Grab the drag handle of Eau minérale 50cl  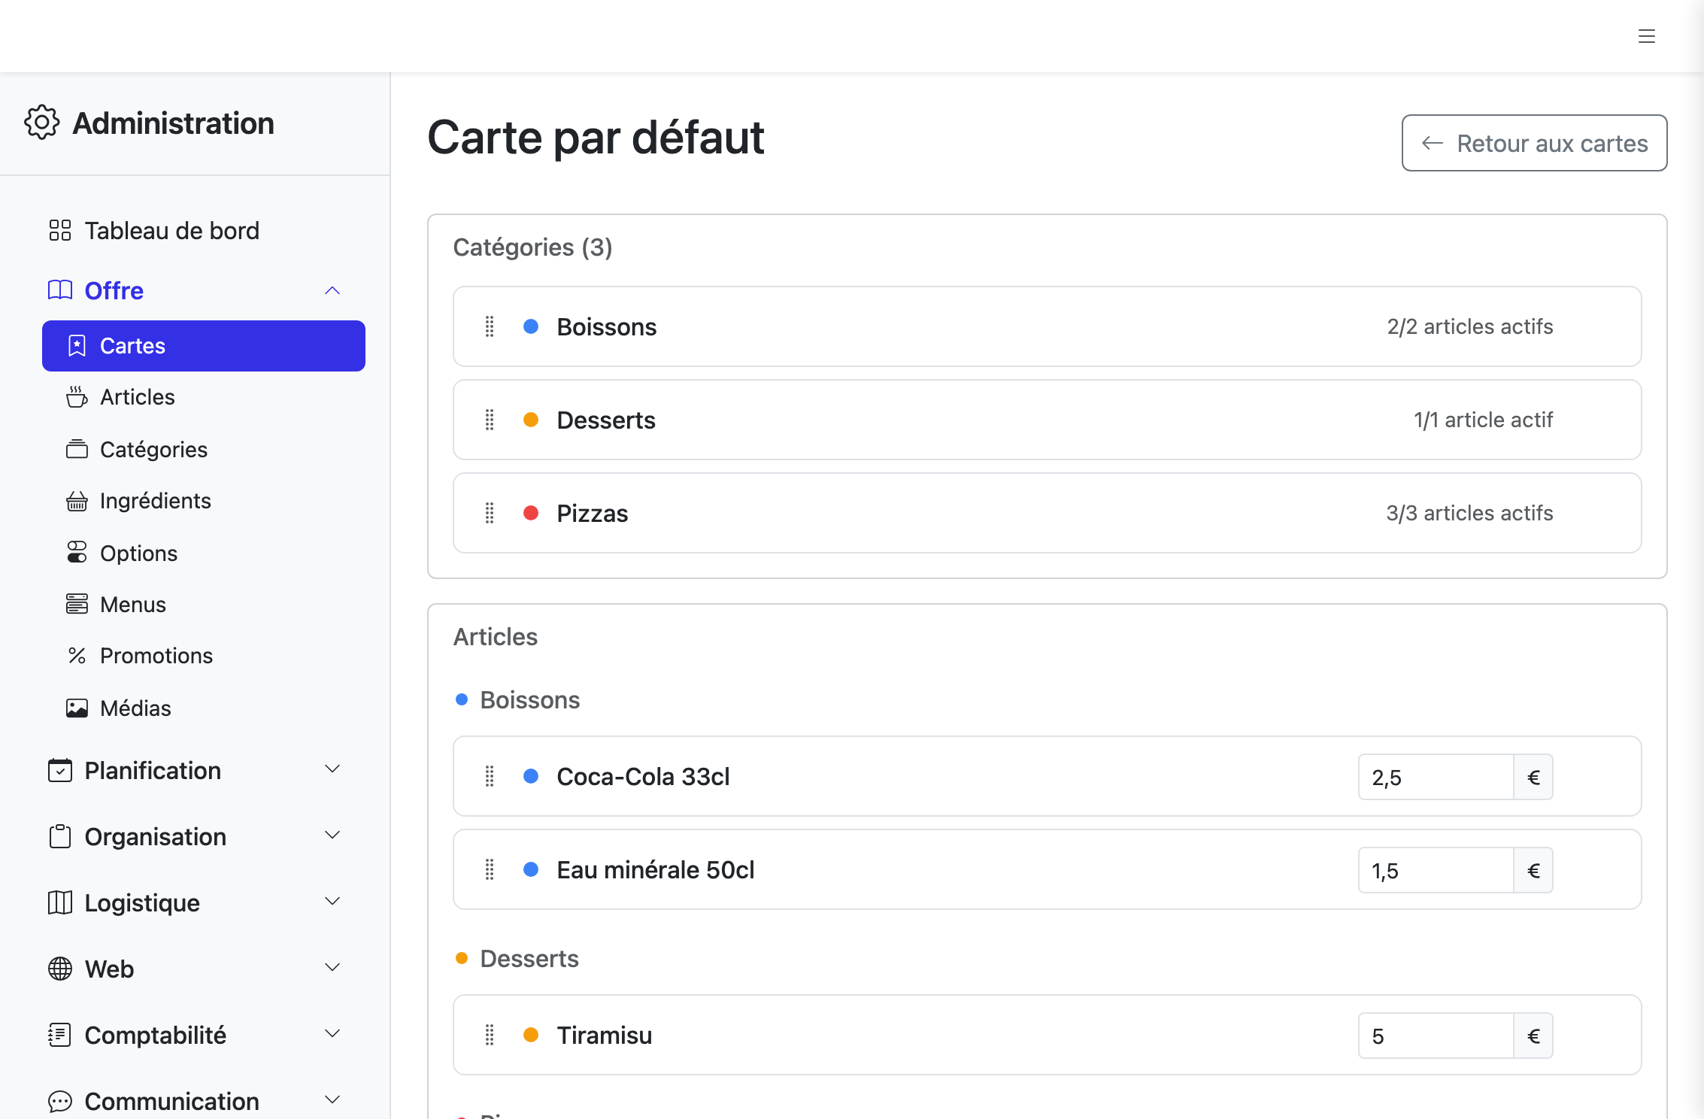[x=490, y=869]
